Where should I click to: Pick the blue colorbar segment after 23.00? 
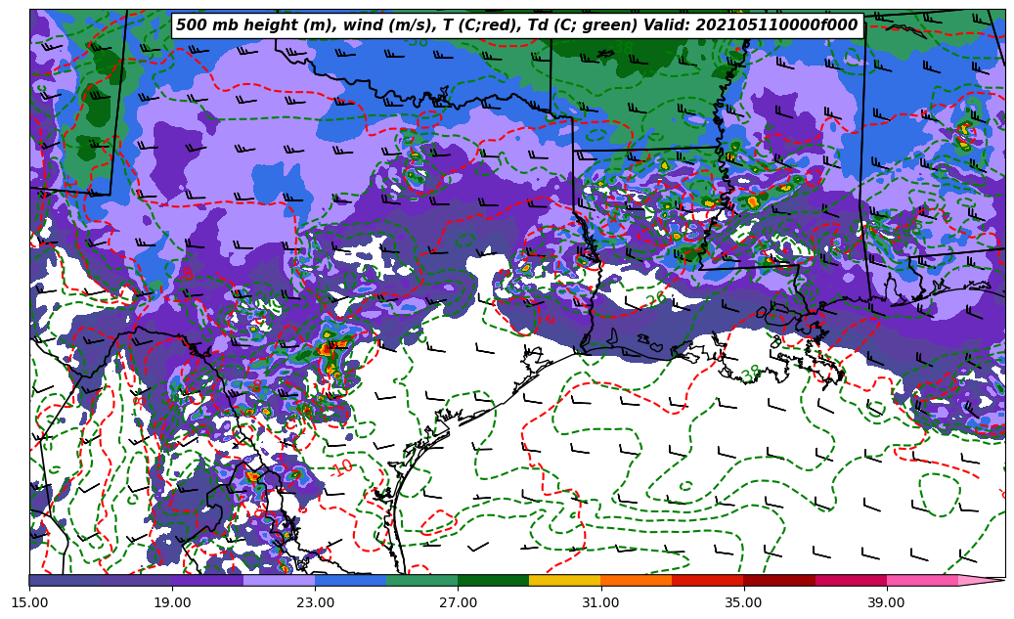click(x=350, y=580)
